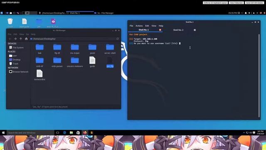The width and height of the screenshot is (266, 150).
Task: Open File Explorer from Windows taskbar
Action: point(71,132)
